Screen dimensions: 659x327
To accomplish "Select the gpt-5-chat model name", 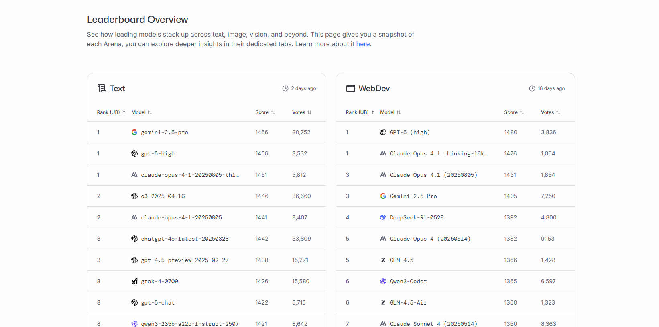I will pyautogui.click(x=158, y=302).
